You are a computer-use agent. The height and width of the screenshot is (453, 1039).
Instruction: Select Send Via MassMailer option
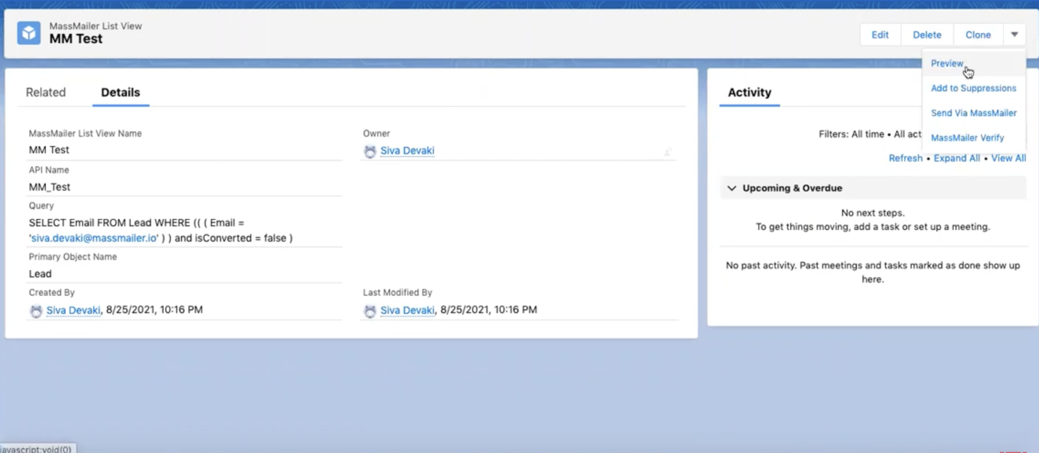coord(974,113)
